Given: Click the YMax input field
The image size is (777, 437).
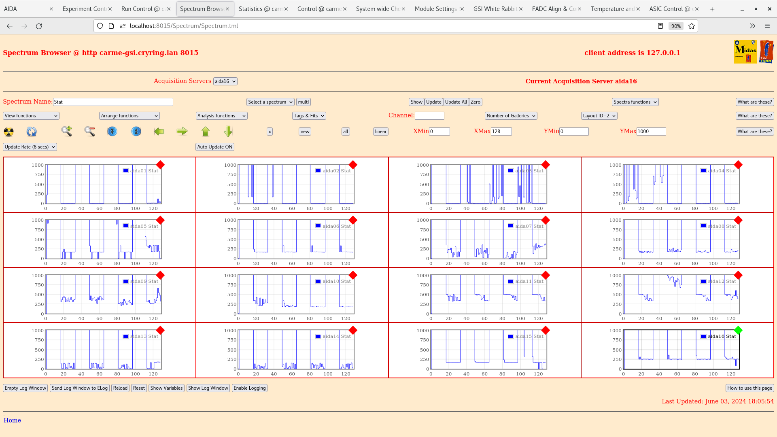Looking at the screenshot, I should tap(651, 132).
